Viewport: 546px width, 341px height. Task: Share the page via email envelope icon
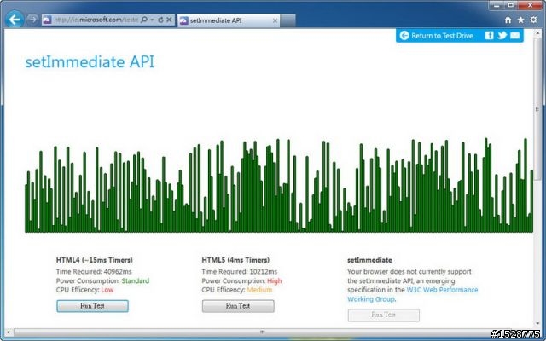coord(515,36)
